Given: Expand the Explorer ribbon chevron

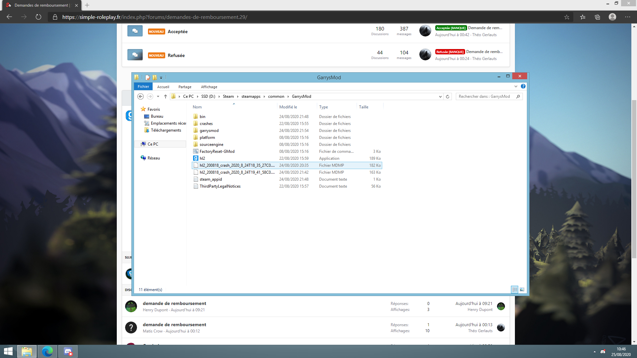Looking at the screenshot, I should point(516,86).
